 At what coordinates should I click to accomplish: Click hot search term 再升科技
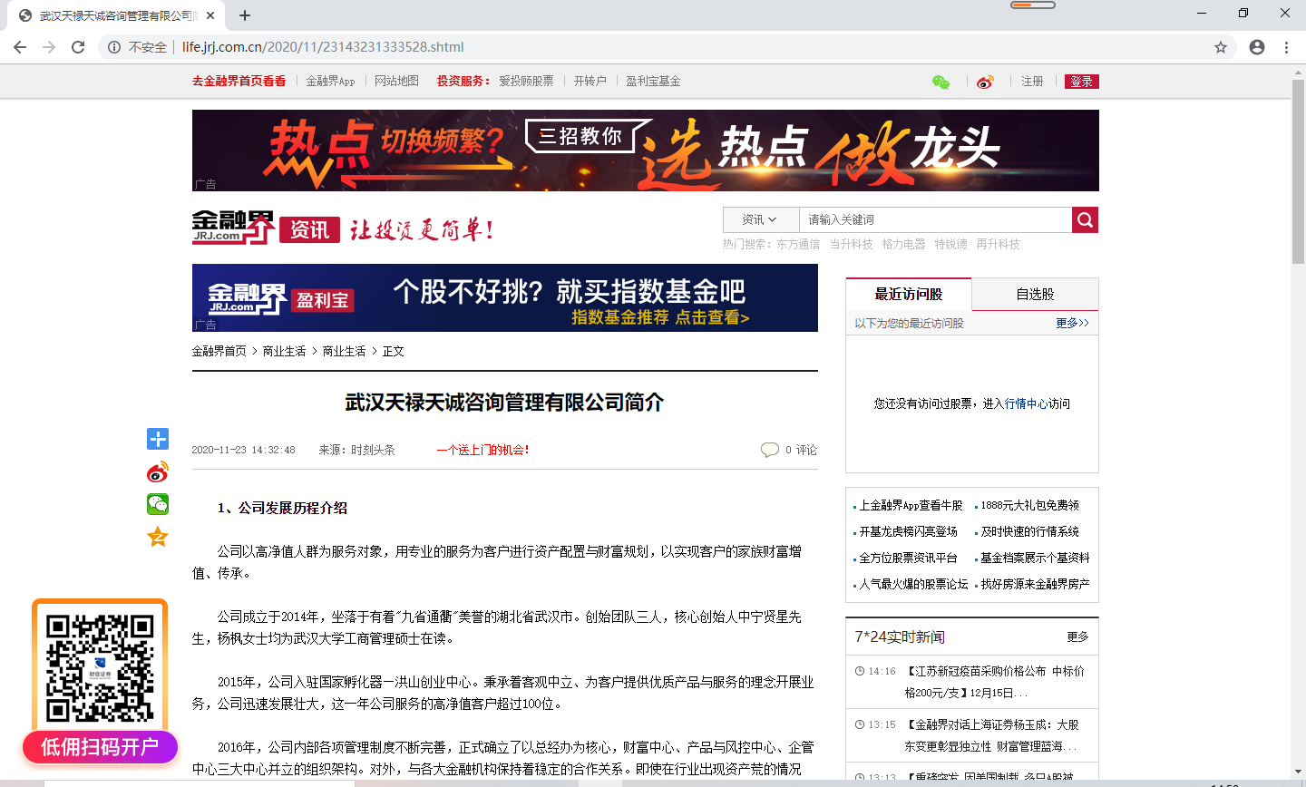[x=998, y=244]
